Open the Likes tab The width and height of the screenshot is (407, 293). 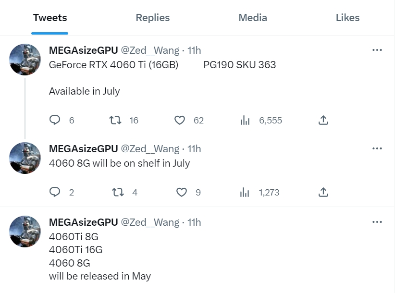(347, 18)
